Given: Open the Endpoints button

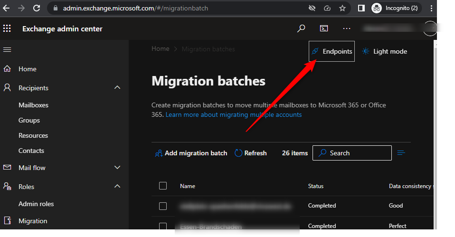Looking at the screenshot, I should pyautogui.click(x=332, y=51).
